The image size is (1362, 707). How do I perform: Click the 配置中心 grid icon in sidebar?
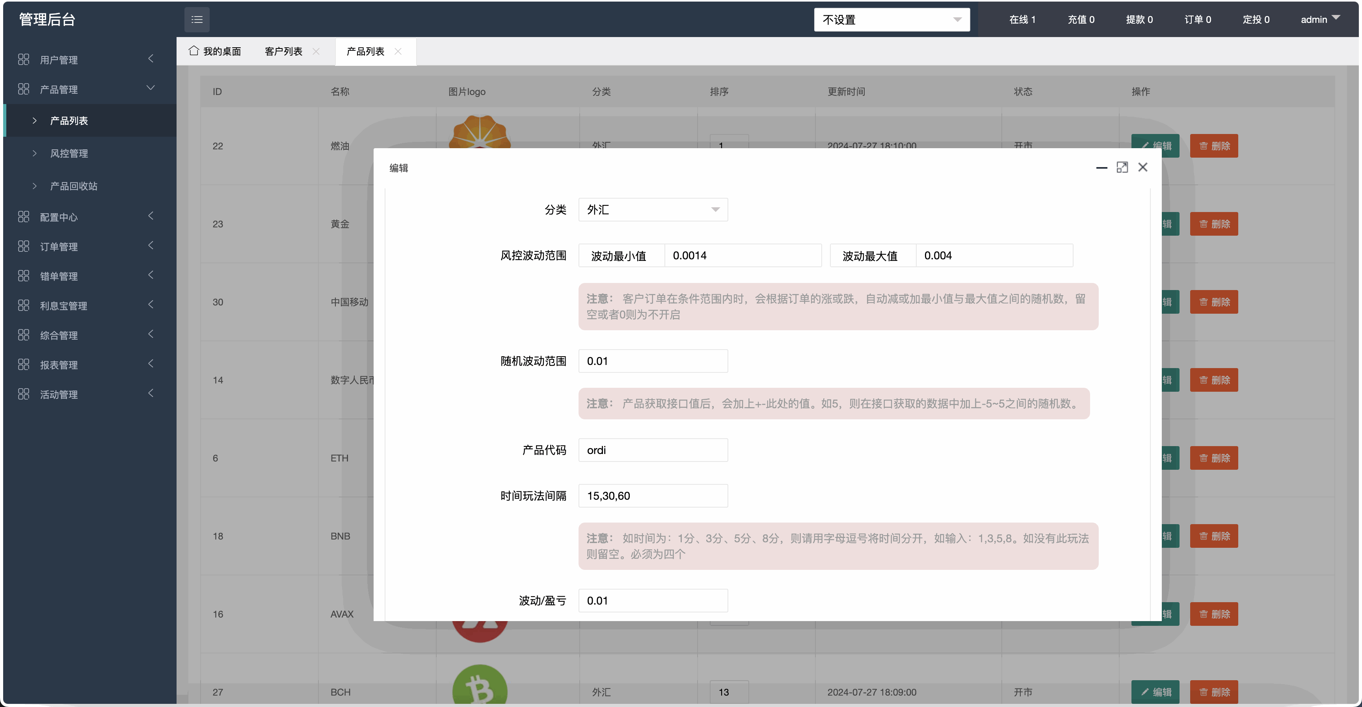point(24,216)
